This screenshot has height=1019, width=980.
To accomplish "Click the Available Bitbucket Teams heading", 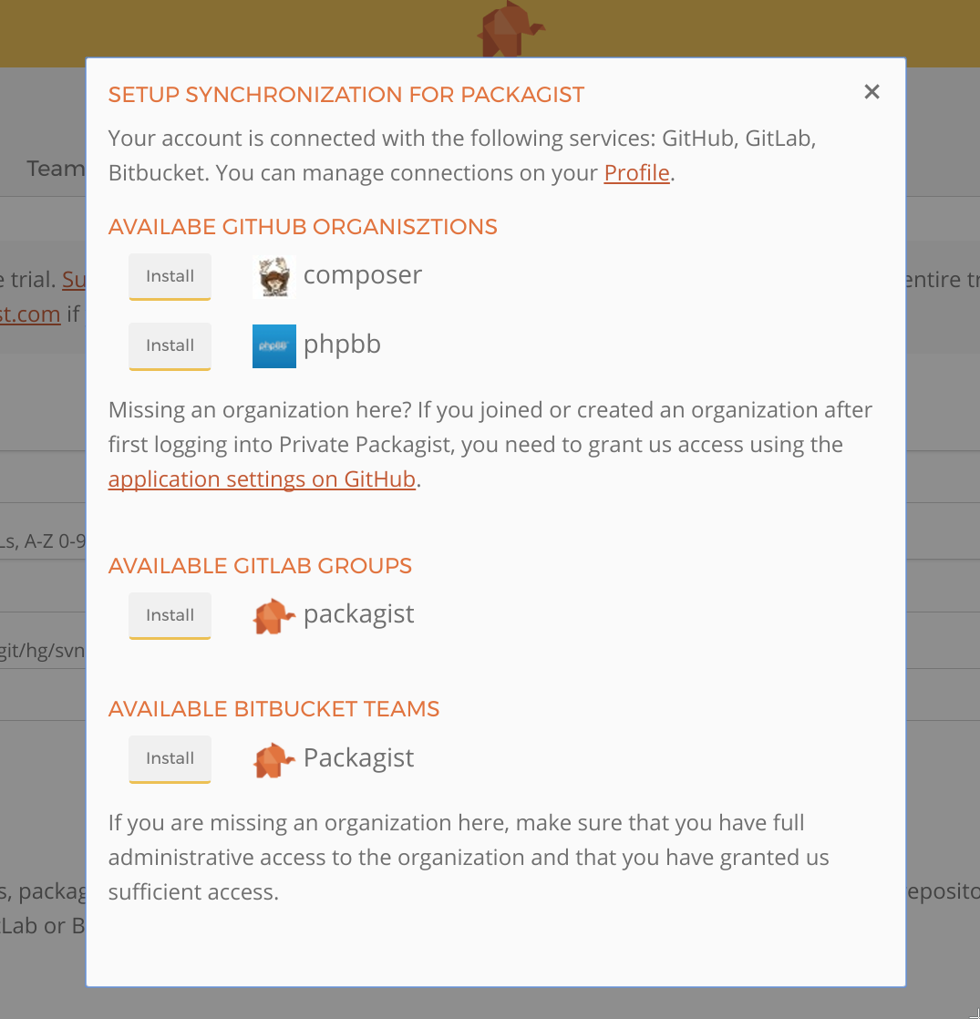I will coord(273,709).
